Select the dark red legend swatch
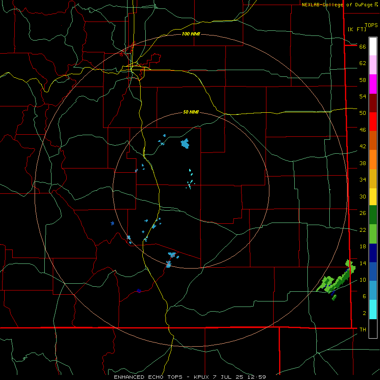This screenshot has height=380, width=380. (373, 103)
